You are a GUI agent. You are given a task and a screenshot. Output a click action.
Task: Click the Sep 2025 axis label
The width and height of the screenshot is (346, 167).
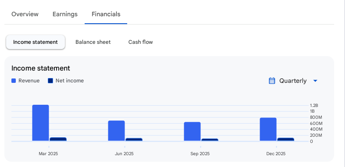tap(200, 154)
